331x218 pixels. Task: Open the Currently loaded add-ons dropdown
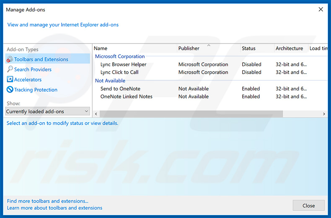(x=47, y=111)
